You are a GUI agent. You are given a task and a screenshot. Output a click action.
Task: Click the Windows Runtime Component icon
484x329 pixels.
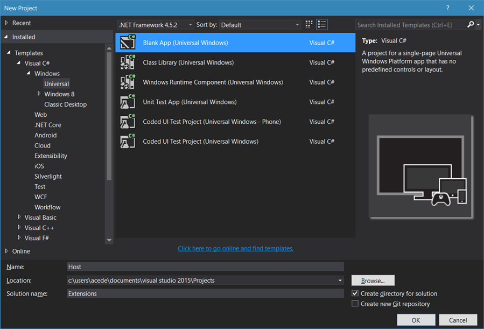tap(128, 82)
